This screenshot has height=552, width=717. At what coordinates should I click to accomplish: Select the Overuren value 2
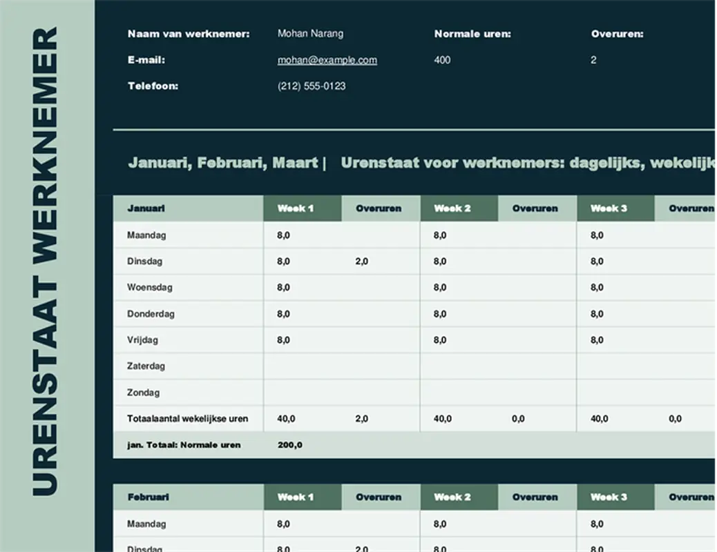[593, 60]
